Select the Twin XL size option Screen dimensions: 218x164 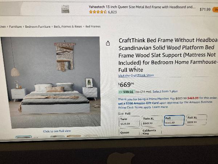(x=152, y=121)
